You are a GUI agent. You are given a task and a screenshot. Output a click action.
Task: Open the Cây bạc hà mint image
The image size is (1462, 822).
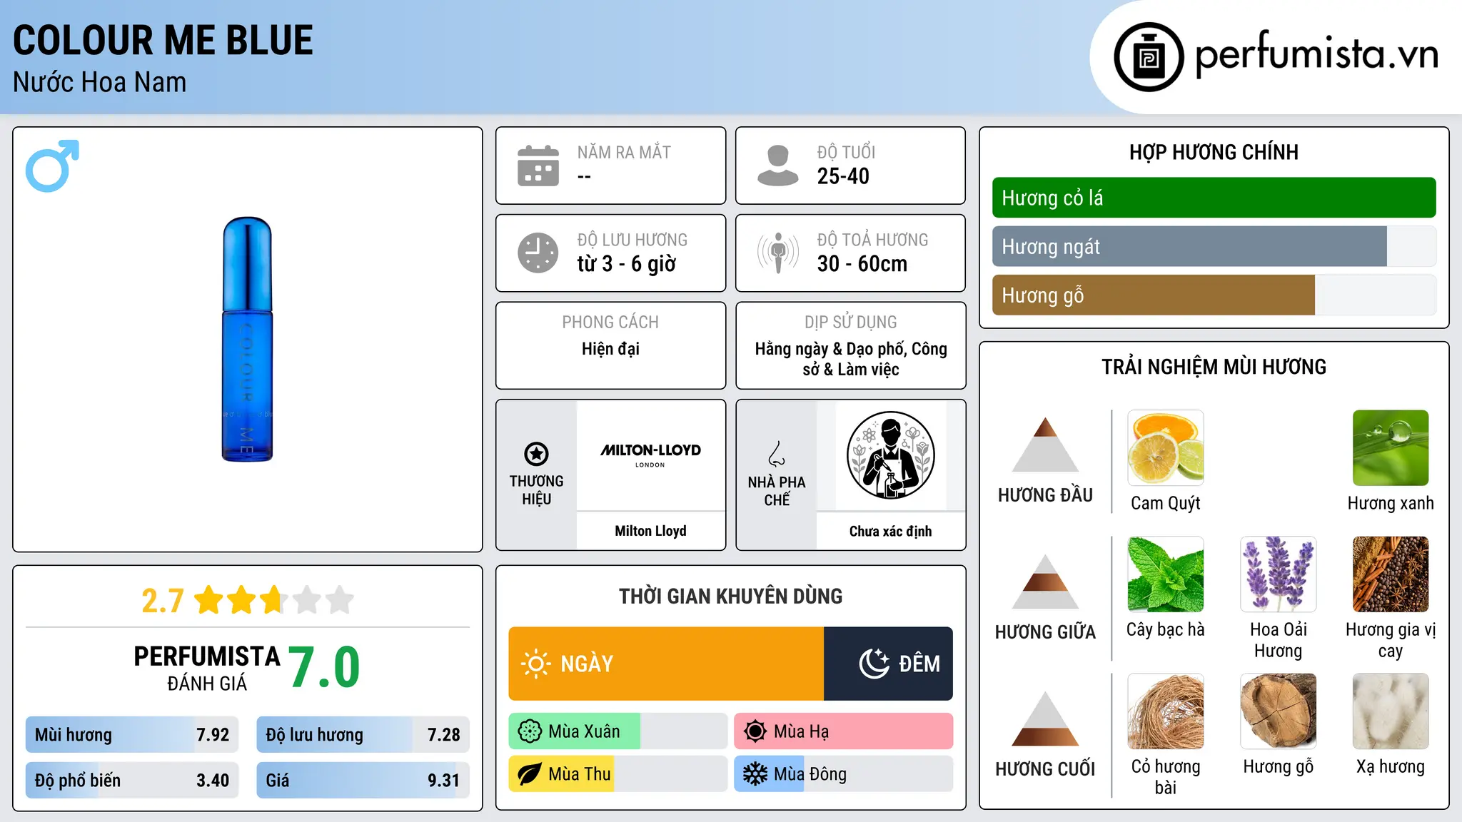(1166, 574)
